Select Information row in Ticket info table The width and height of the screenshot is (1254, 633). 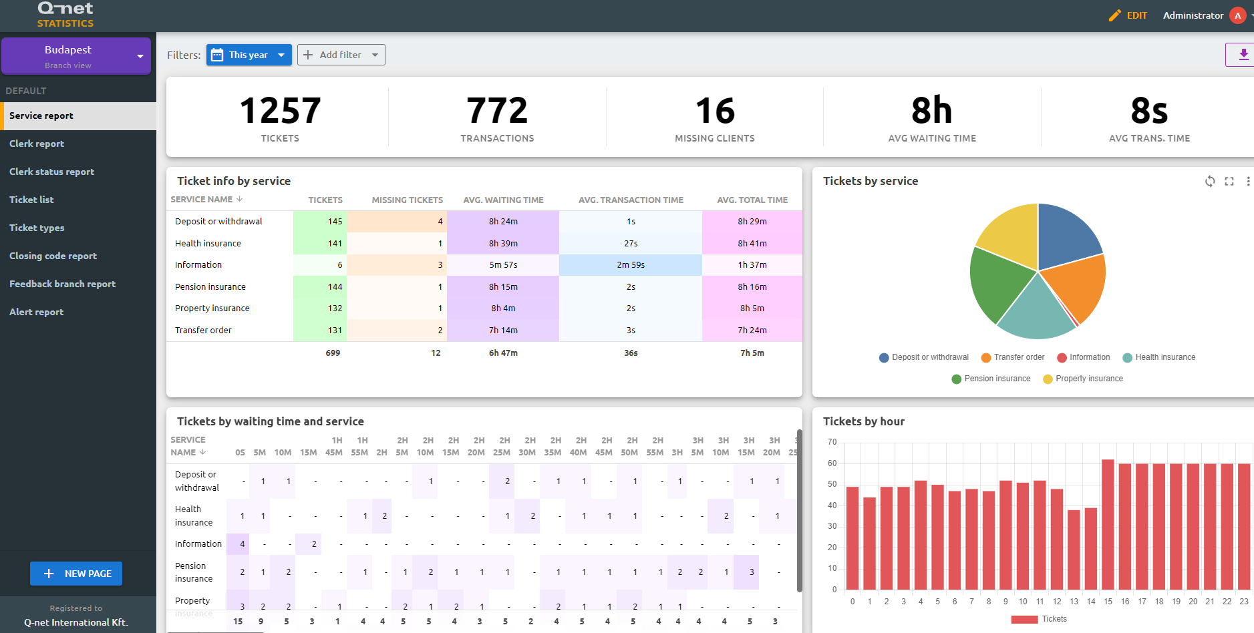[484, 265]
